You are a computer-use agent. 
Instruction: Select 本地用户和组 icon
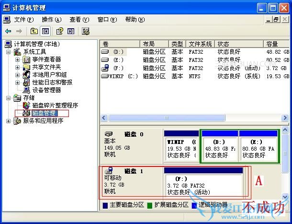pyautogui.click(x=26, y=75)
